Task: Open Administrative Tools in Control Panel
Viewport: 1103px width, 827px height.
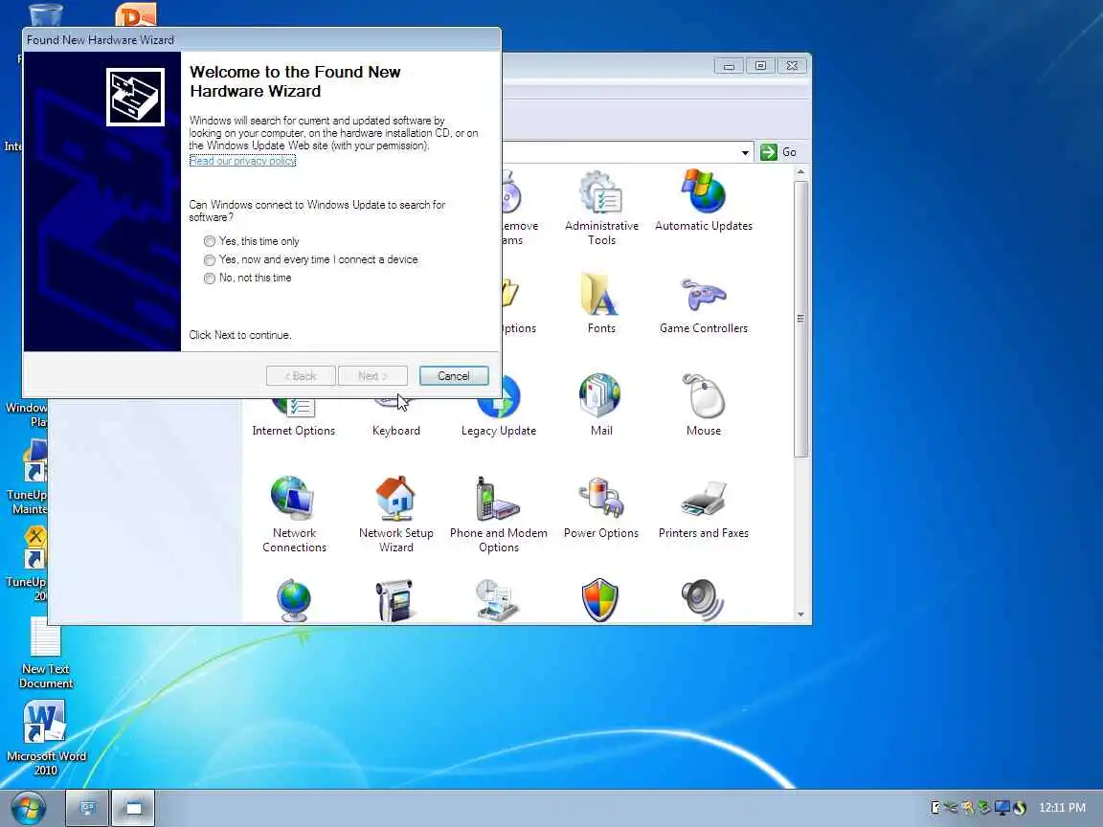Action: pos(600,208)
